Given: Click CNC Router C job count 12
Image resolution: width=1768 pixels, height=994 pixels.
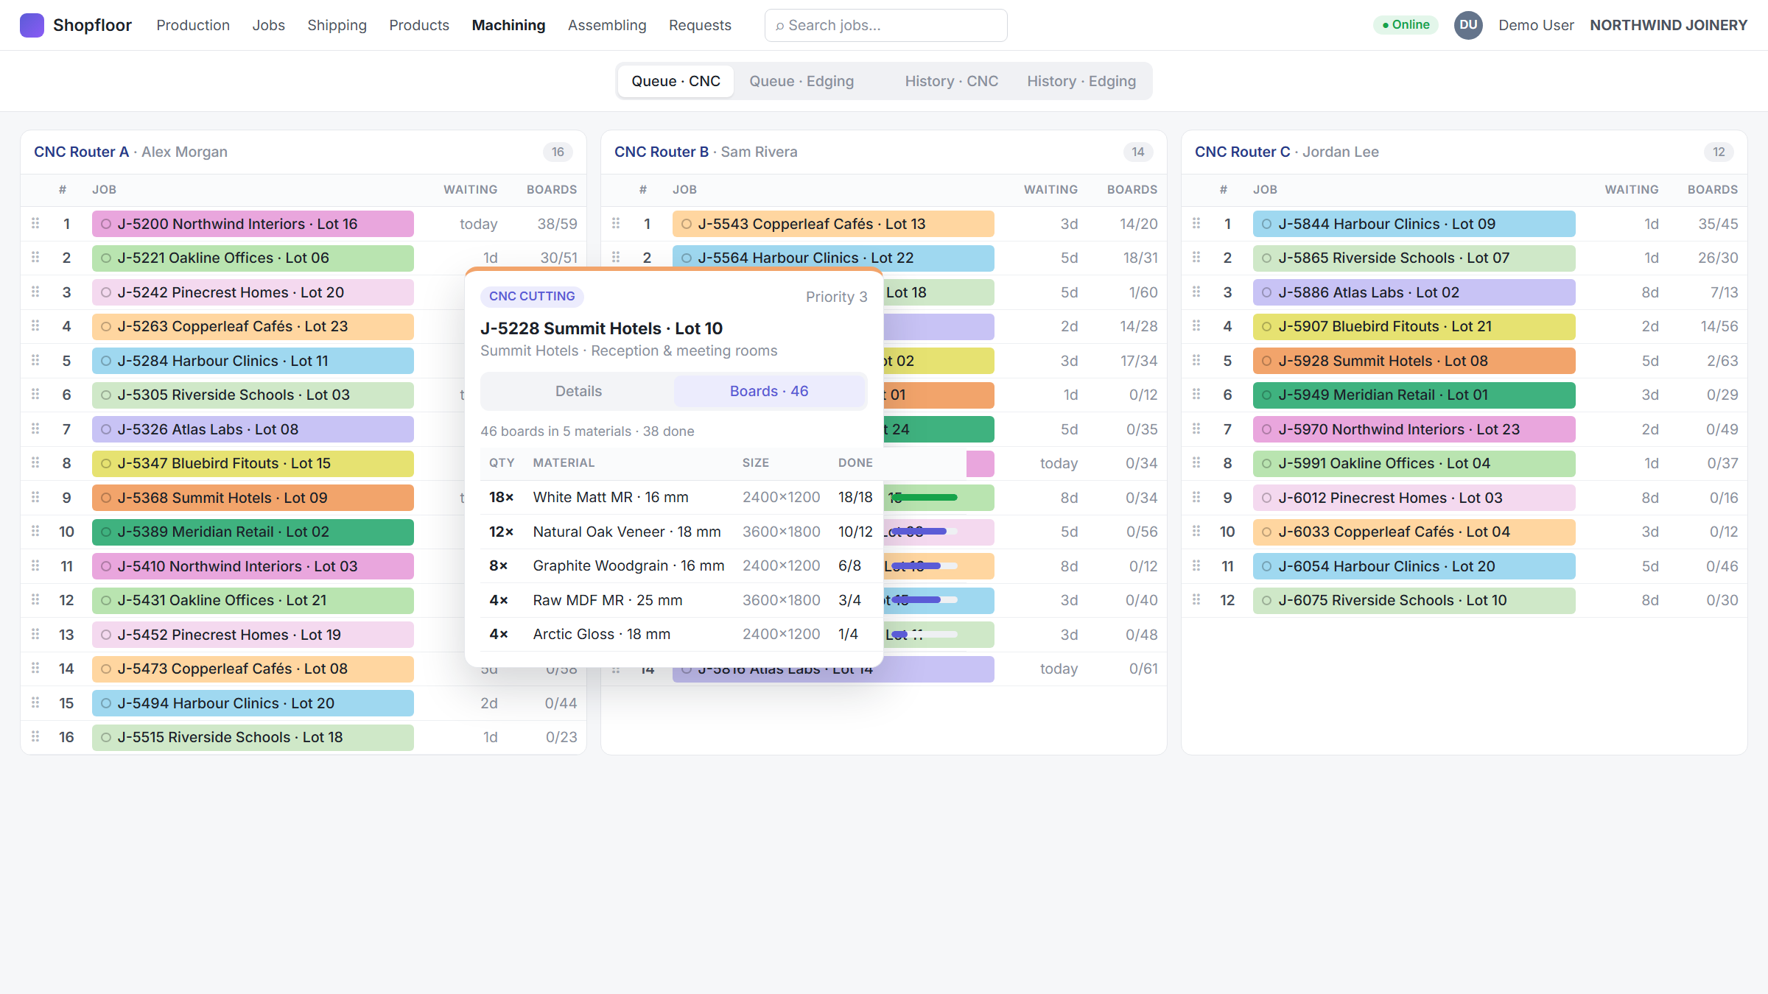Looking at the screenshot, I should 1719,152.
